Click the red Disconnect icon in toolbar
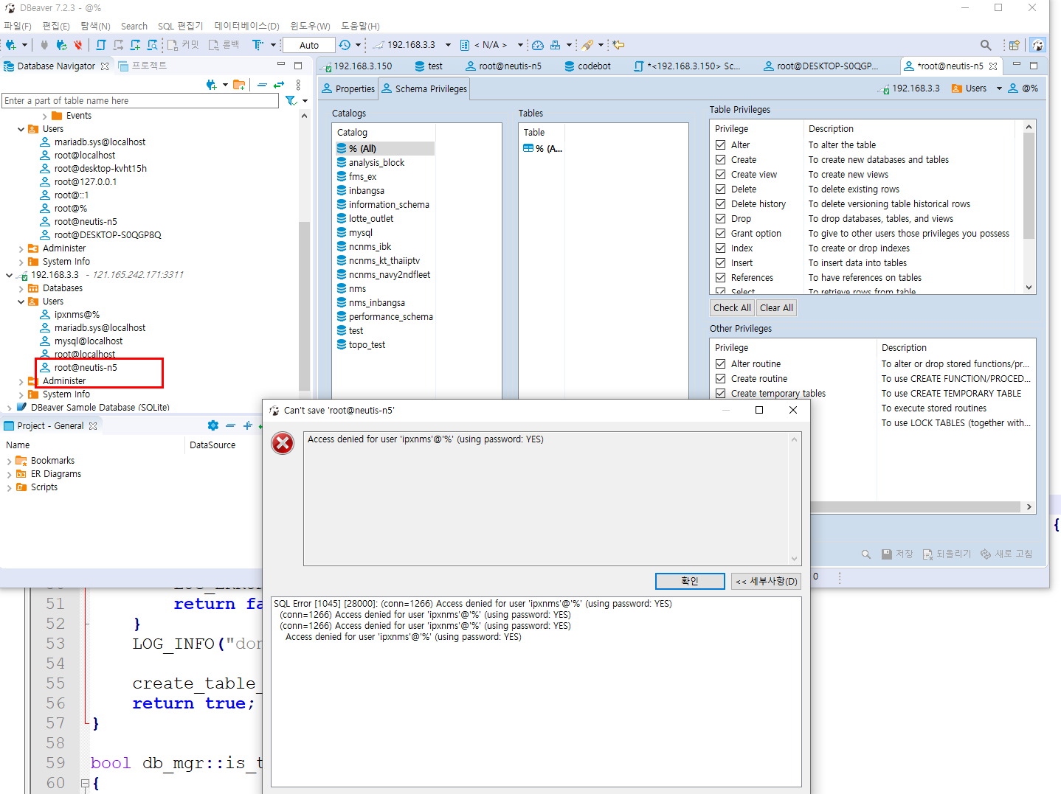 click(78, 45)
